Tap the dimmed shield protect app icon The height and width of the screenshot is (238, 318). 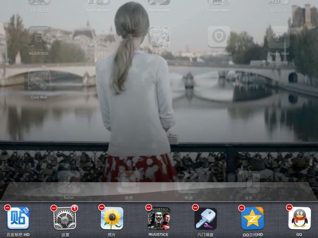pyautogui.click(x=219, y=37)
